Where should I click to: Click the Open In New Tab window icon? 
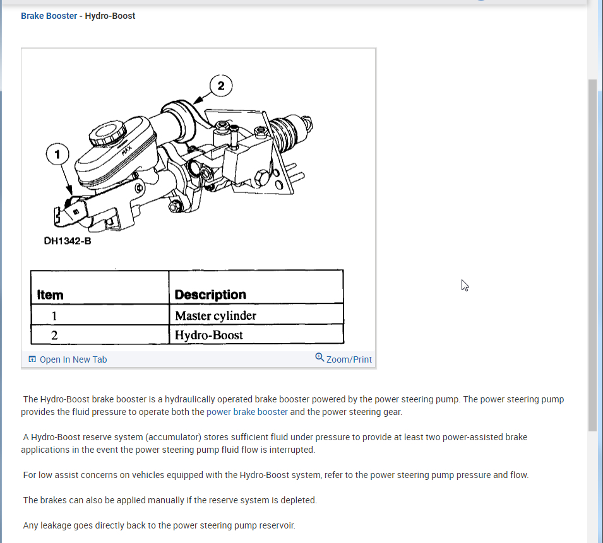pyautogui.click(x=32, y=359)
